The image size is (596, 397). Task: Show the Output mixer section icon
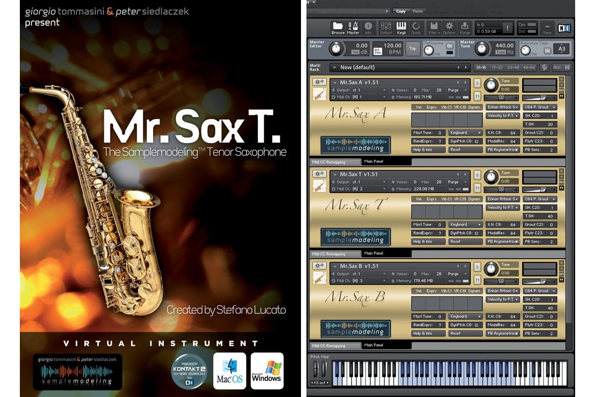pyautogui.click(x=386, y=28)
